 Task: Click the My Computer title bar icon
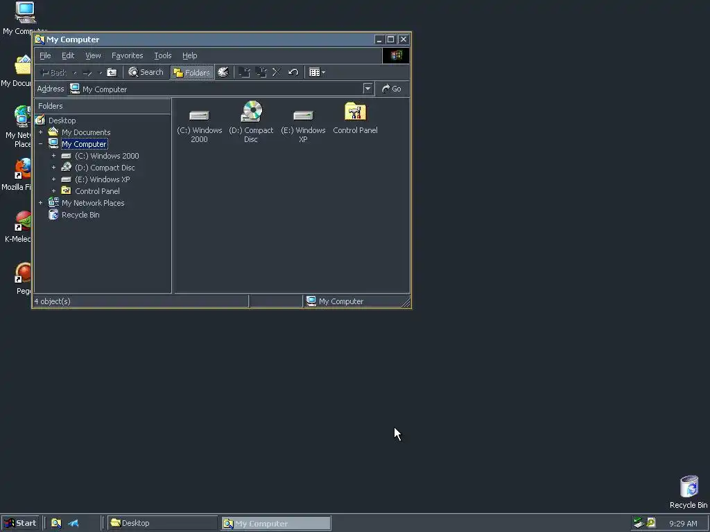click(x=40, y=39)
